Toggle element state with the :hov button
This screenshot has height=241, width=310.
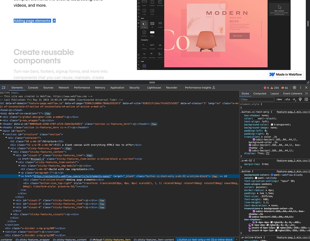pyautogui.click(x=279, y=99)
